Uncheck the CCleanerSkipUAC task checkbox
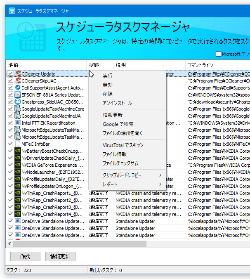This screenshot has width=250, height=279. pyautogui.click(x=10, y=80)
